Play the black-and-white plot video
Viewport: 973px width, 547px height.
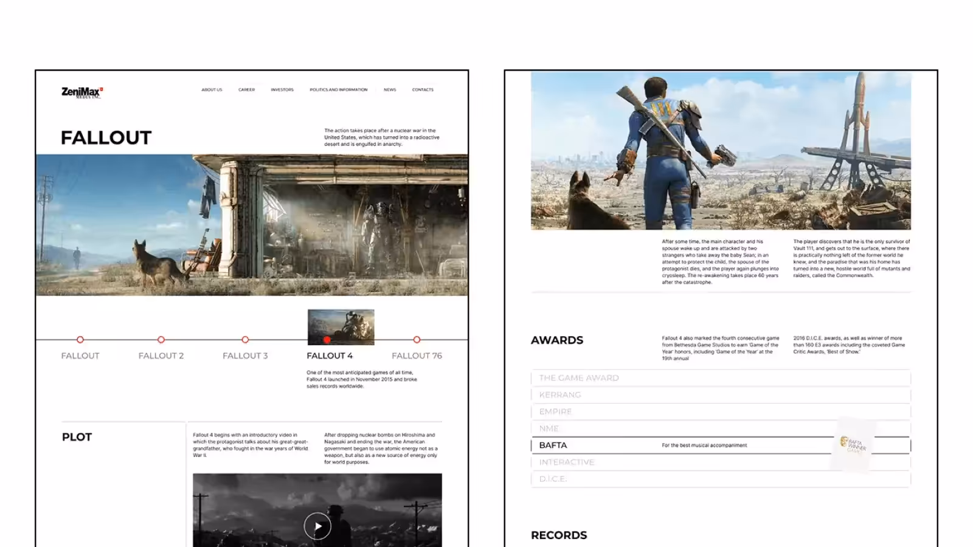click(317, 526)
